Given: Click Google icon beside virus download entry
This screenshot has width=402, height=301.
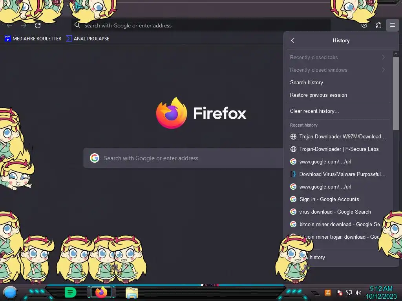Looking at the screenshot, I should coord(293,212).
